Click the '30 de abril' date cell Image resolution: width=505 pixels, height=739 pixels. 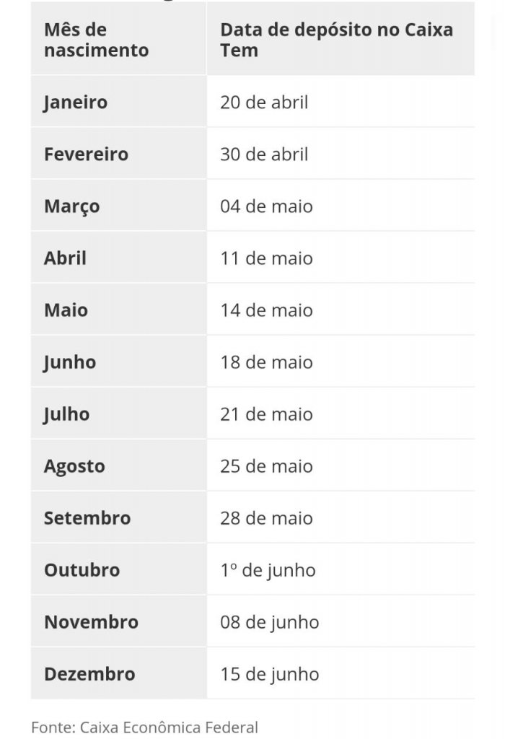coord(264,154)
